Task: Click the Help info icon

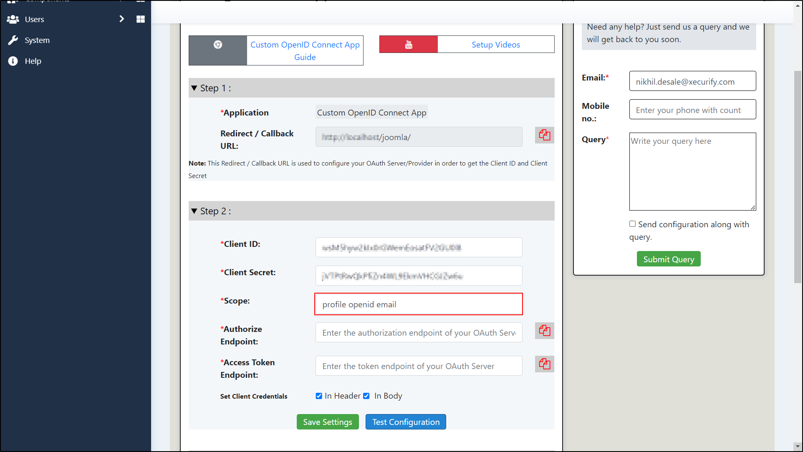Action: (x=13, y=61)
